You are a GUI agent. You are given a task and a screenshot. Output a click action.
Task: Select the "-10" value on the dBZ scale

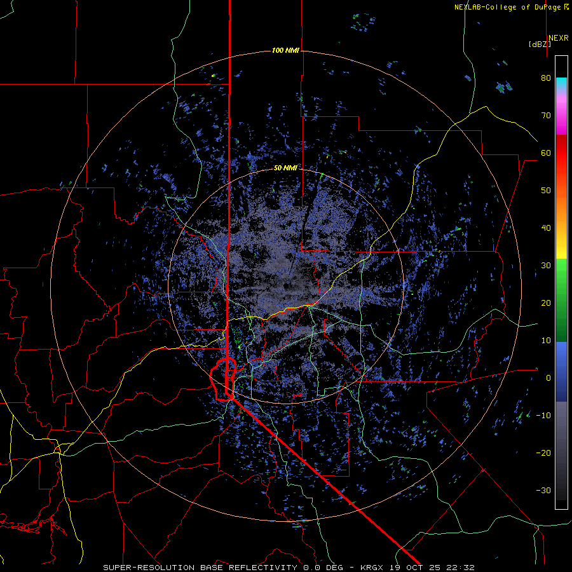[x=543, y=416]
